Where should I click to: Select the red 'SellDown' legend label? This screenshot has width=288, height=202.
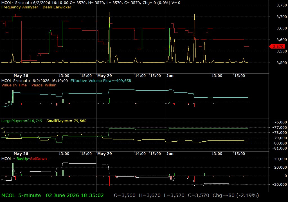click(38, 159)
